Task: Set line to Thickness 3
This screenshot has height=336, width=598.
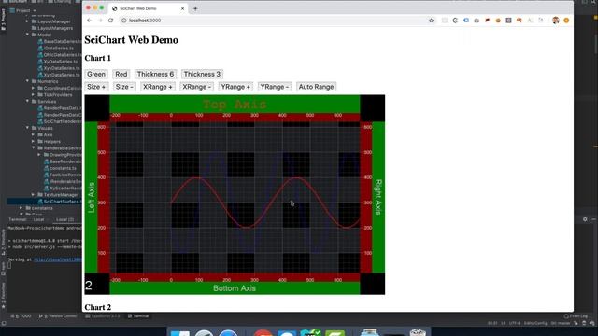Action: point(202,75)
